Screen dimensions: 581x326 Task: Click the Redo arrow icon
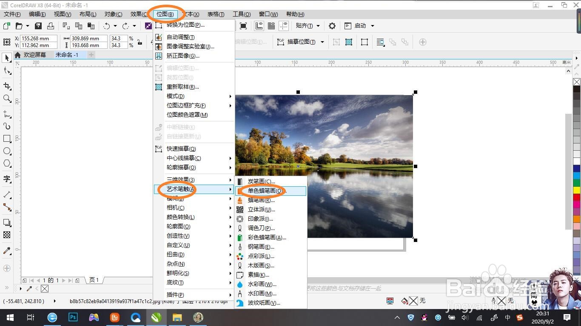[126, 26]
